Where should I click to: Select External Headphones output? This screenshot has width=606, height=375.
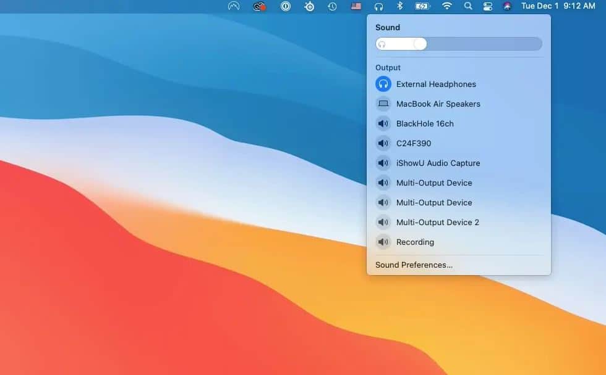(x=458, y=84)
